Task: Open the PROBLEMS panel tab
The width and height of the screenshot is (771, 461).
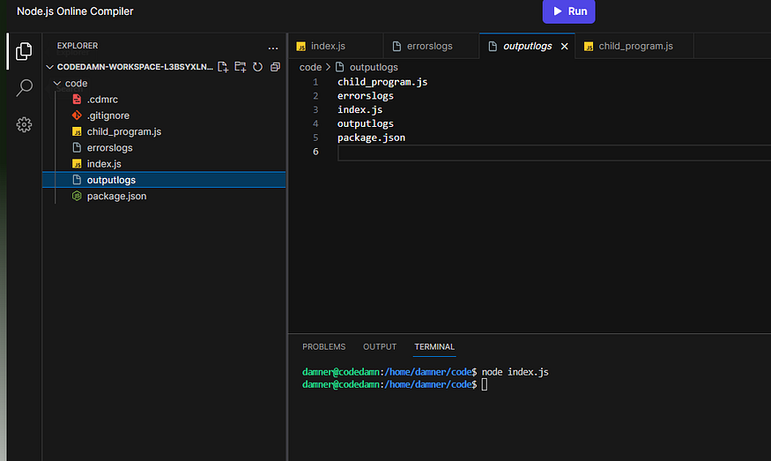Action: point(324,347)
